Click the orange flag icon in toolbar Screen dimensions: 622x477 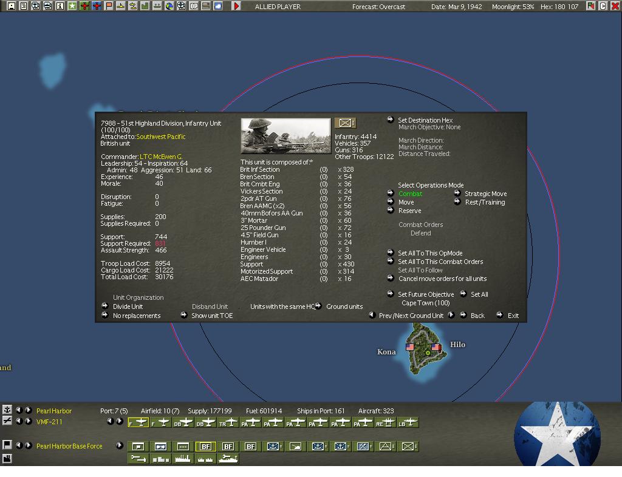pos(109,6)
